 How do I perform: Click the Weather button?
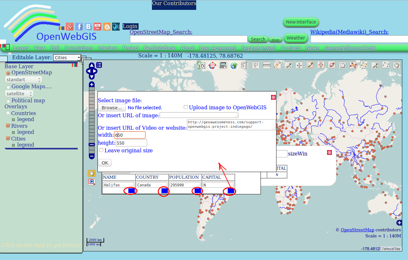[296, 38]
